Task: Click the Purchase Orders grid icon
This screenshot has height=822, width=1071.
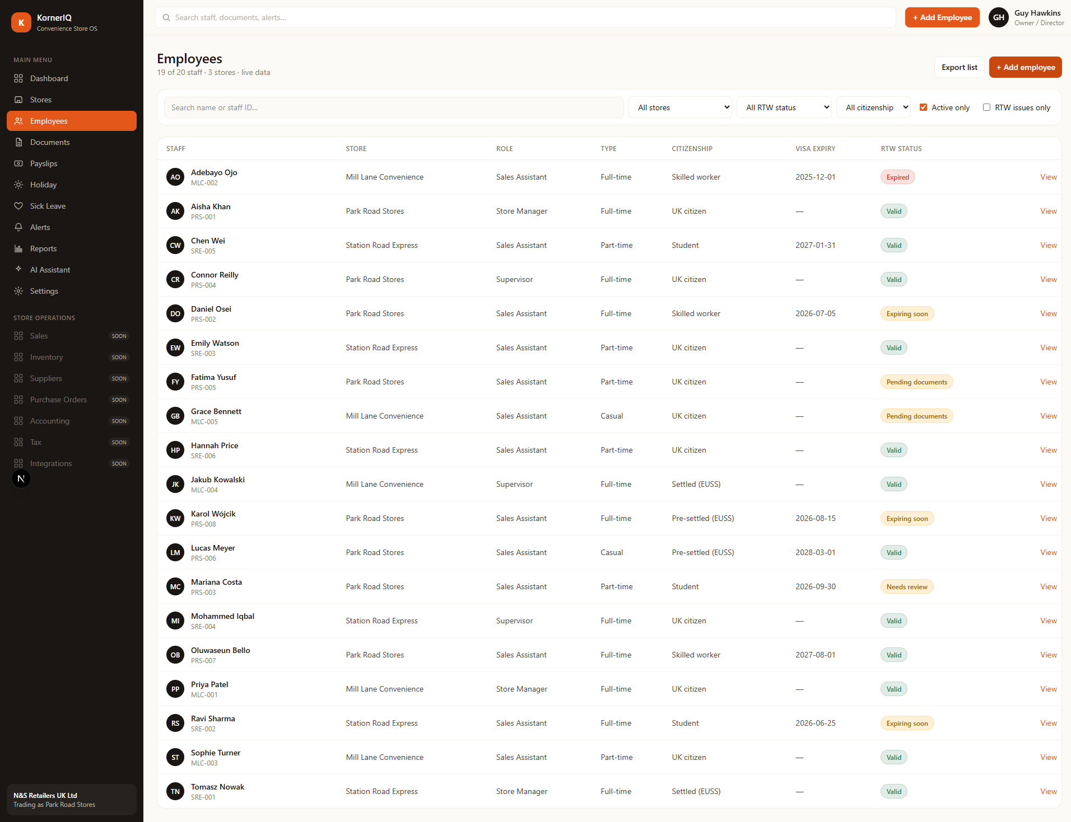Action: [x=18, y=400]
